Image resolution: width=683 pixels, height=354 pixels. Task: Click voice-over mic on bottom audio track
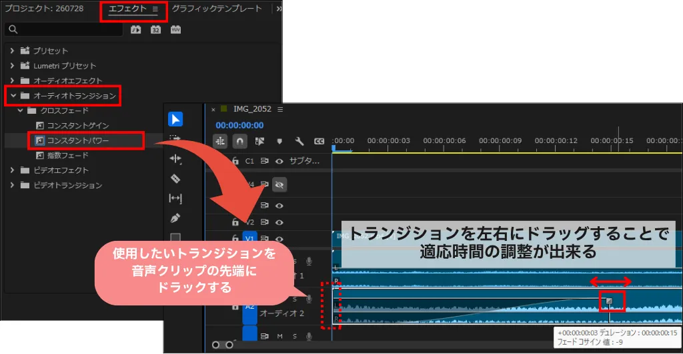tap(309, 336)
